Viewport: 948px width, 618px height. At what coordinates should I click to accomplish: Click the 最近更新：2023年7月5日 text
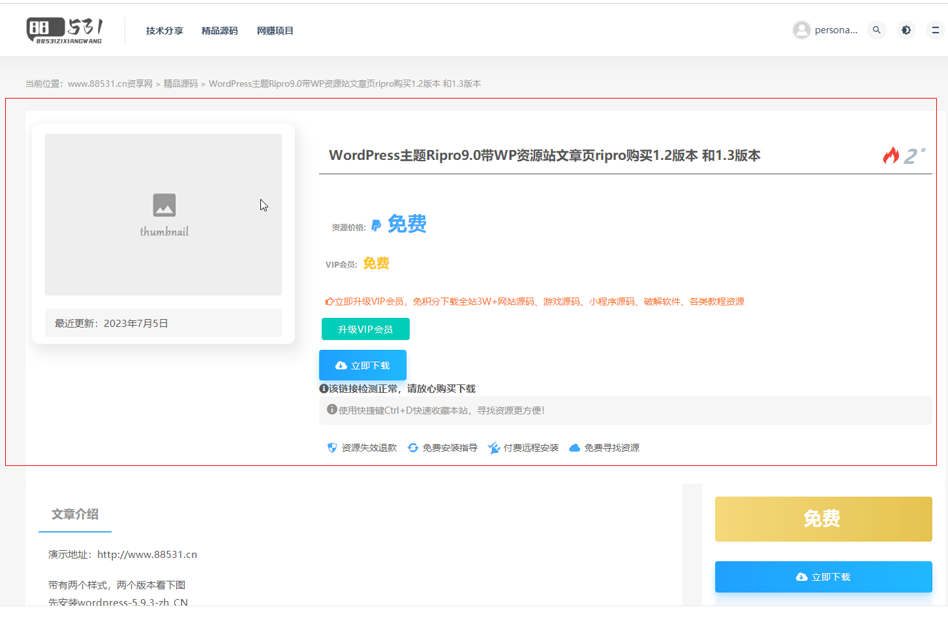[112, 323]
